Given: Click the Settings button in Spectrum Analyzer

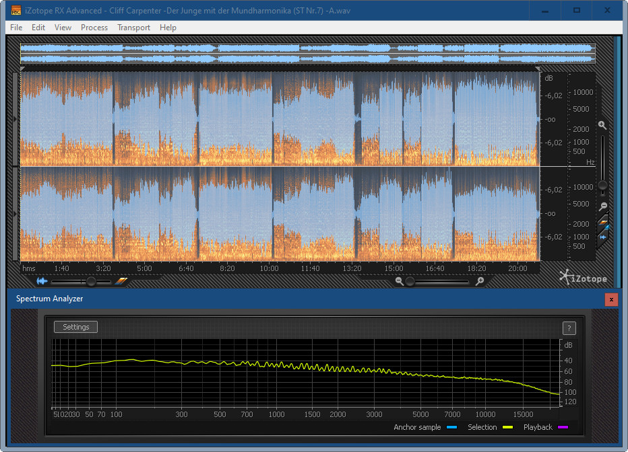Looking at the screenshot, I should pyautogui.click(x=75, y=327).
